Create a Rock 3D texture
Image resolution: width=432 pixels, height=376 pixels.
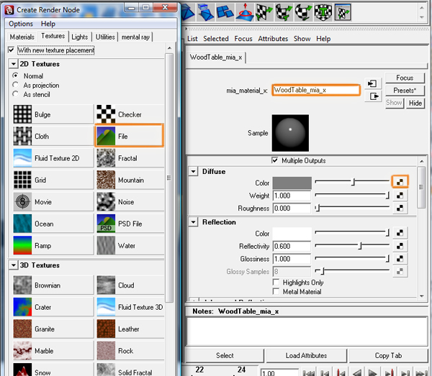[x=130, y=351]
